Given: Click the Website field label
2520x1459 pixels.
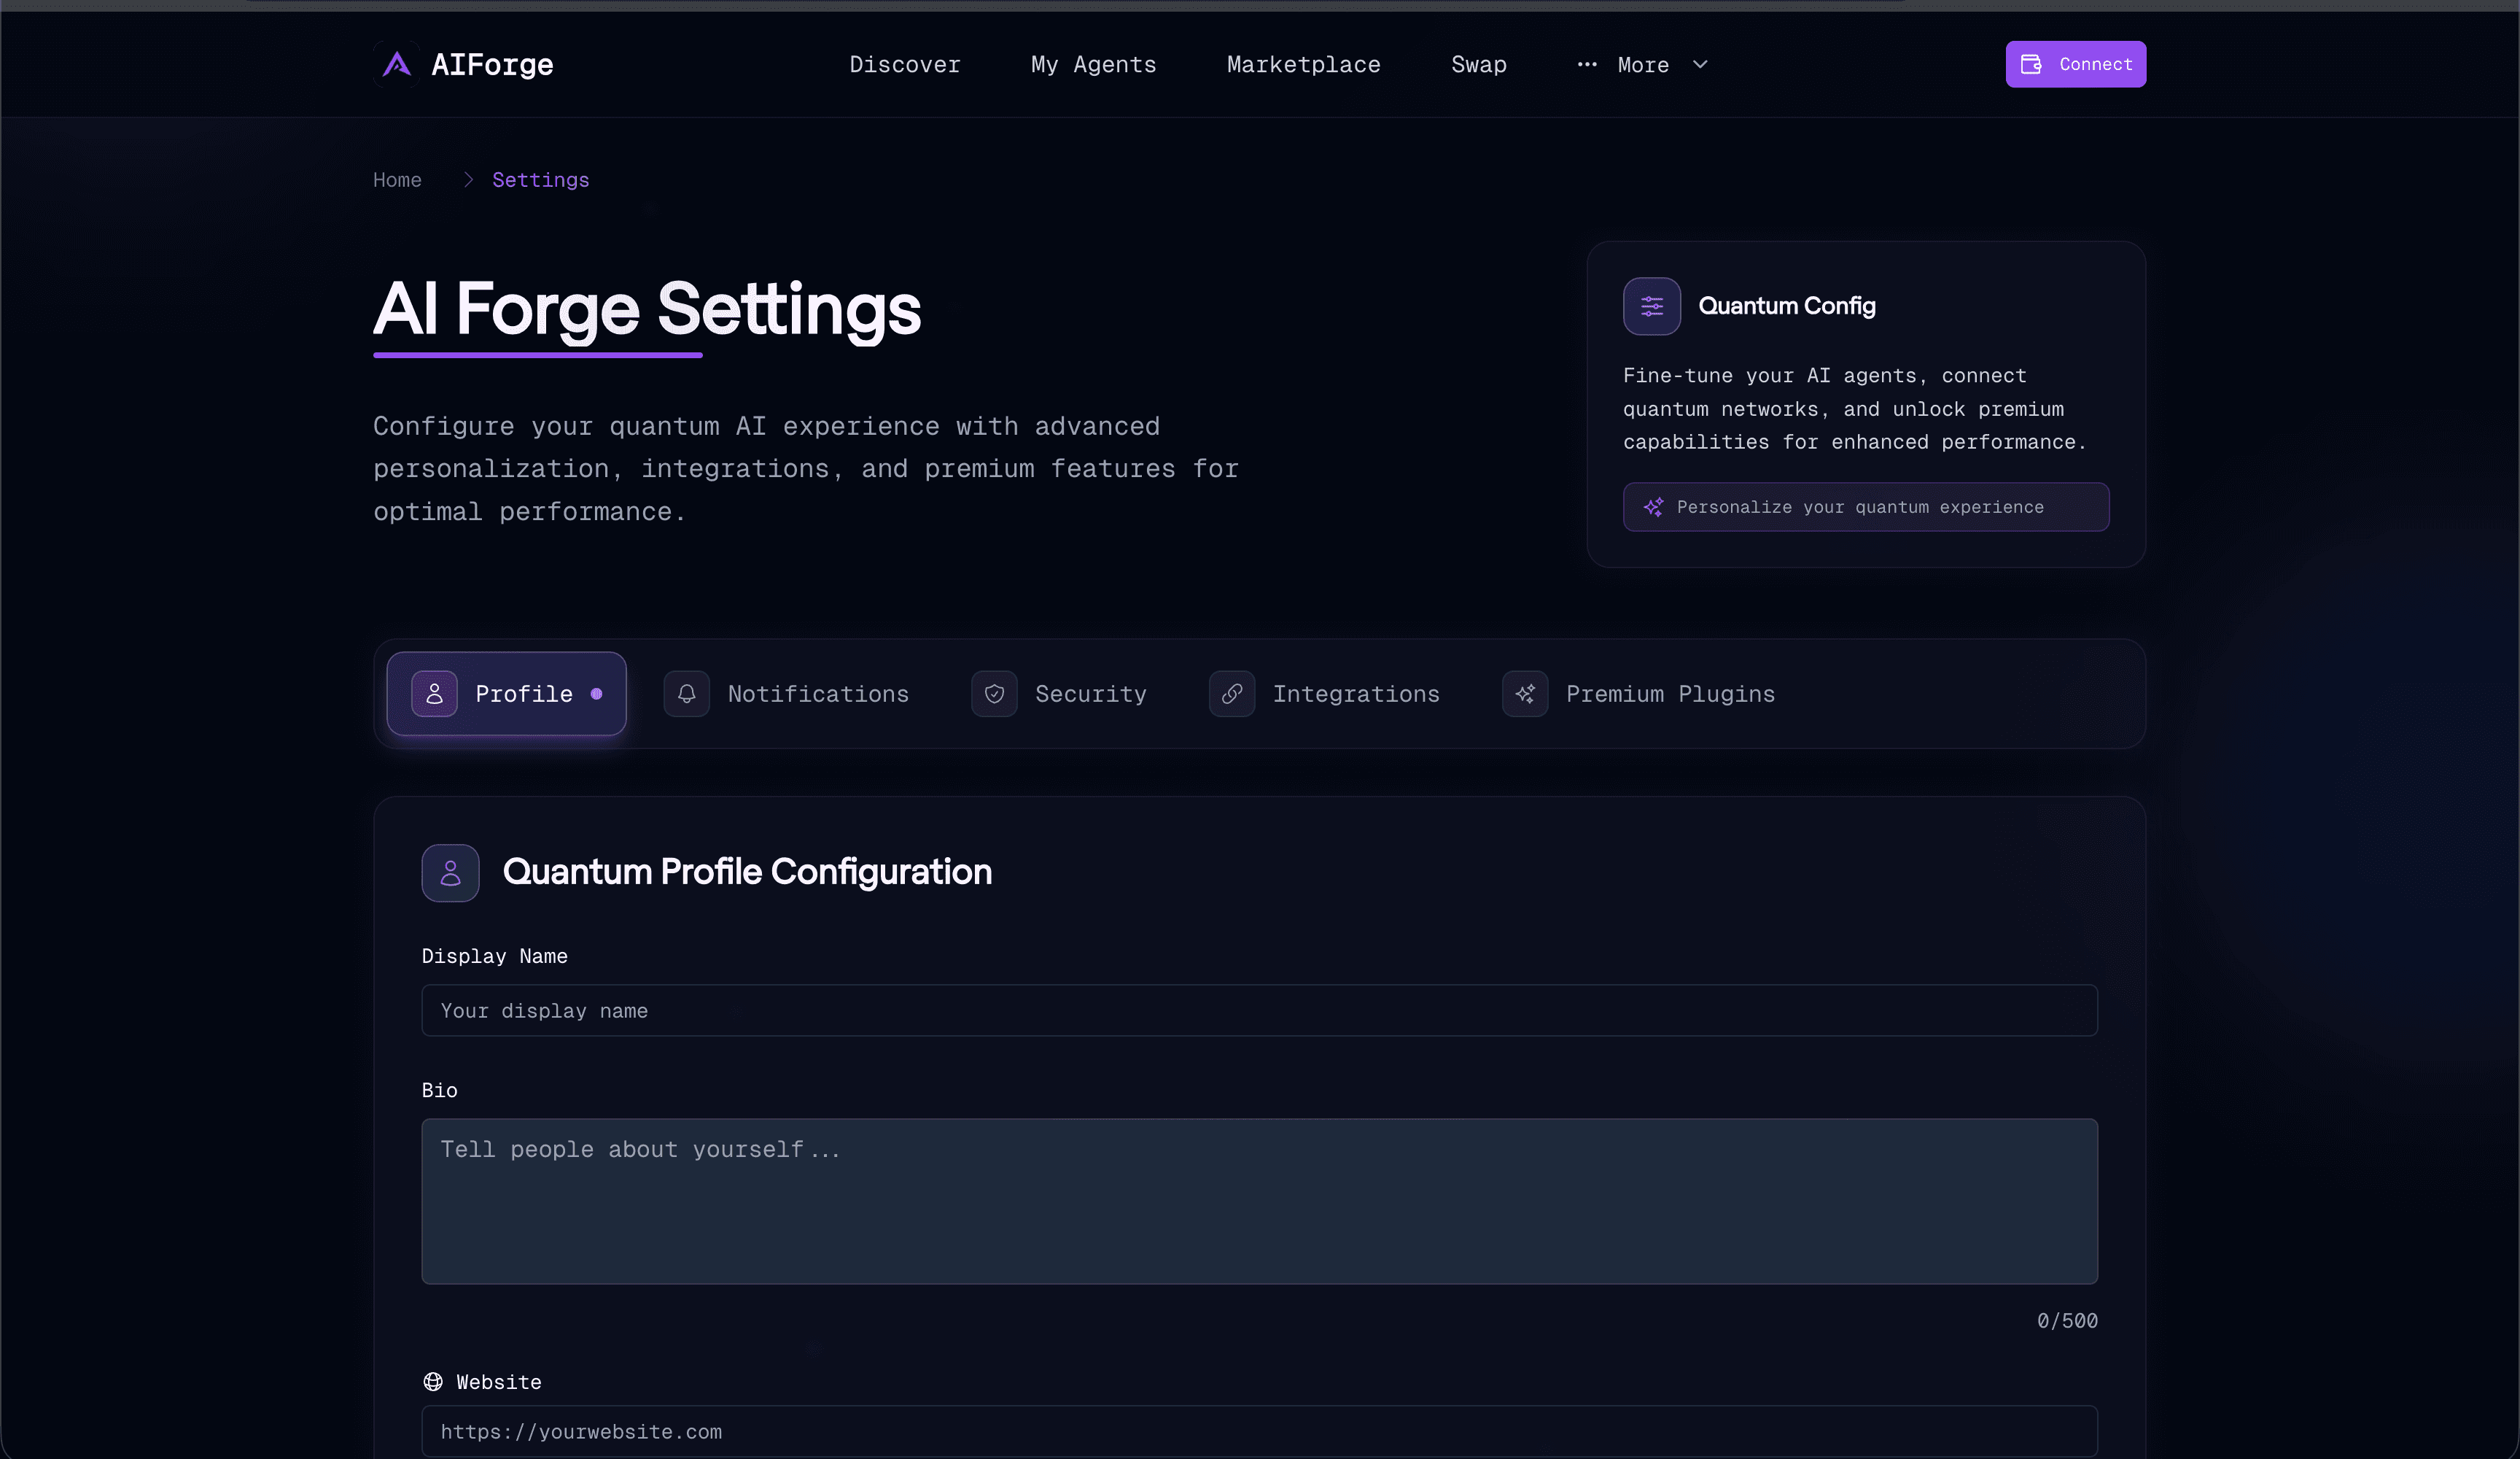Looking at the screenshot, I should pyautogui.click(x=498, y=1382).
